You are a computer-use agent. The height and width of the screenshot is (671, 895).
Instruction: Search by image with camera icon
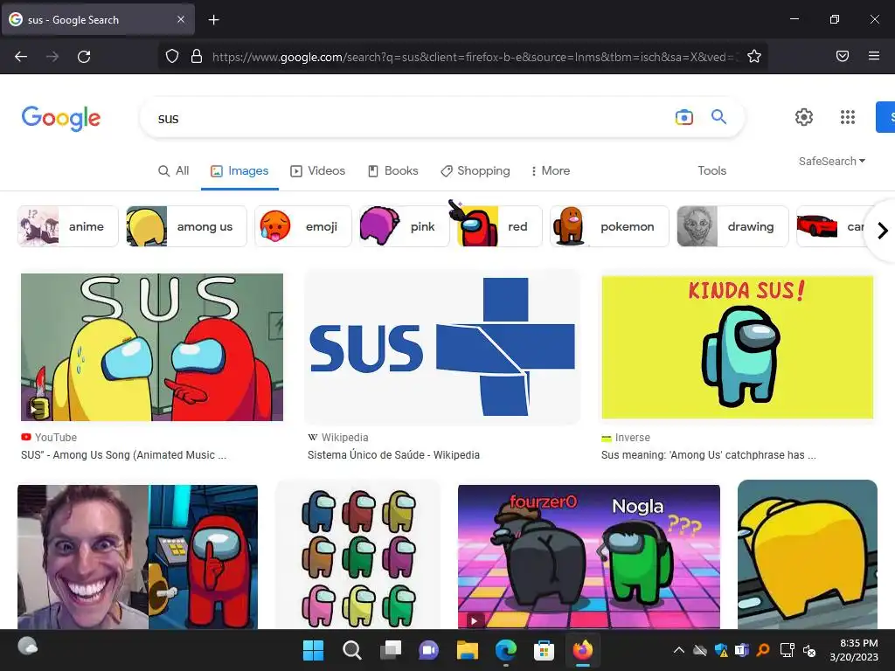[683, 118]
